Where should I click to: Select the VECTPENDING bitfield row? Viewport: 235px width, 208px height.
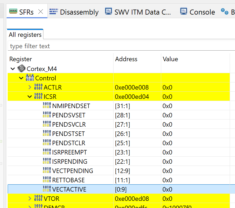click(119, 171)
